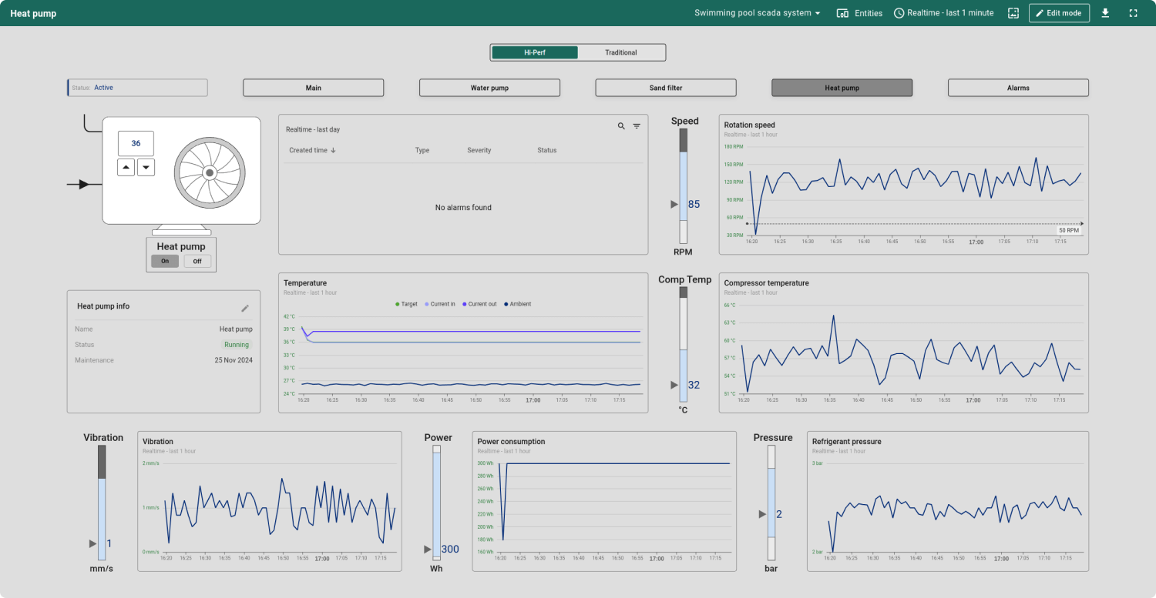
Task: Switch to Hi-Perf view
Action: coord(535,52)
